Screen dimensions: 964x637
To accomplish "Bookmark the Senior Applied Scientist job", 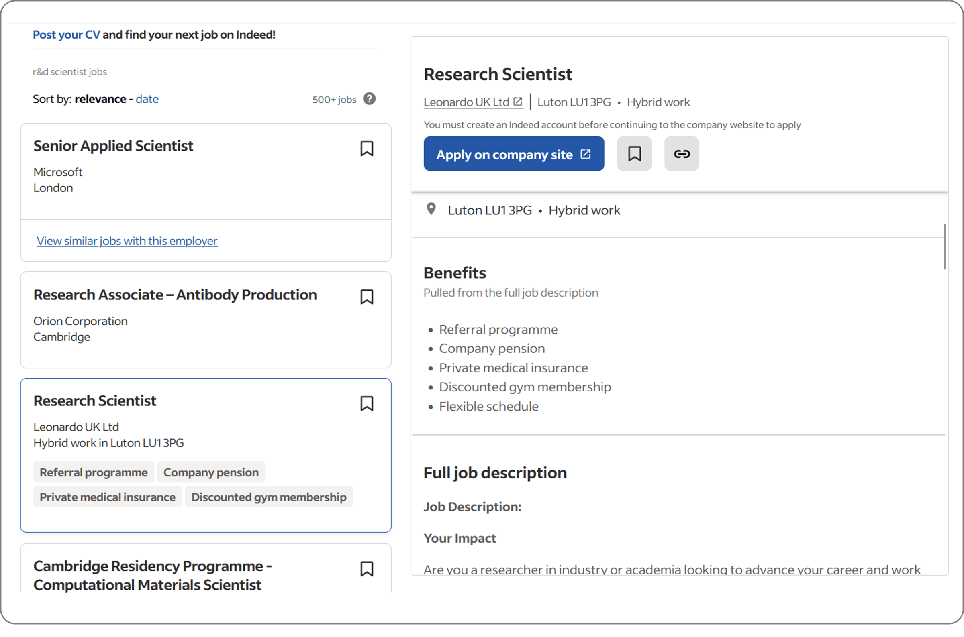I will pos(367,149).
